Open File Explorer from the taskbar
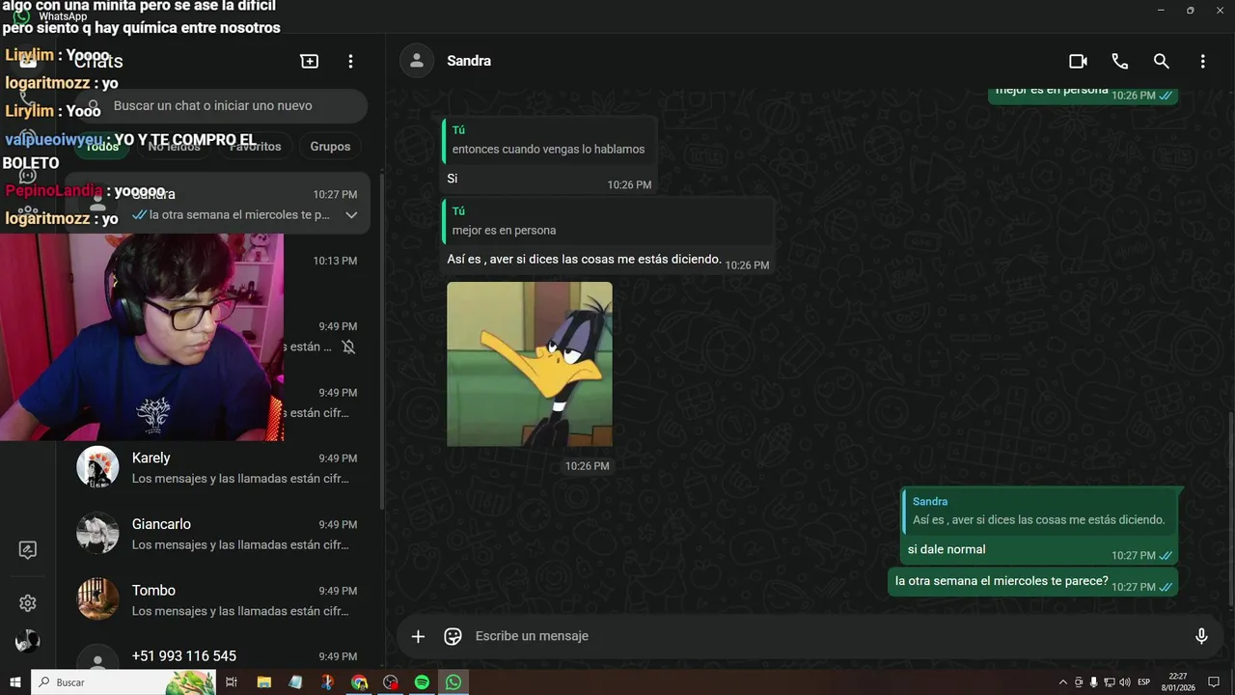The height and width of the screenshot is (695, 1235). pos(263,682)
